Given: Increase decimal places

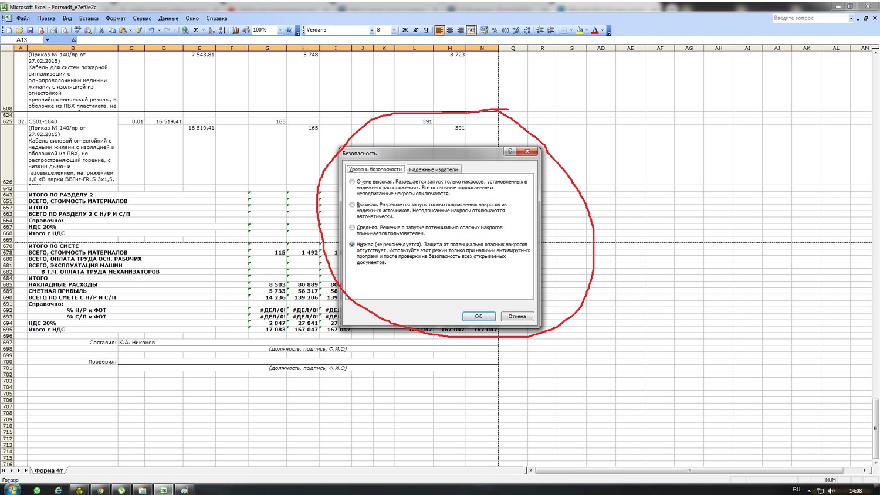Looking at the screenshot, I should [x=516, y=30].
